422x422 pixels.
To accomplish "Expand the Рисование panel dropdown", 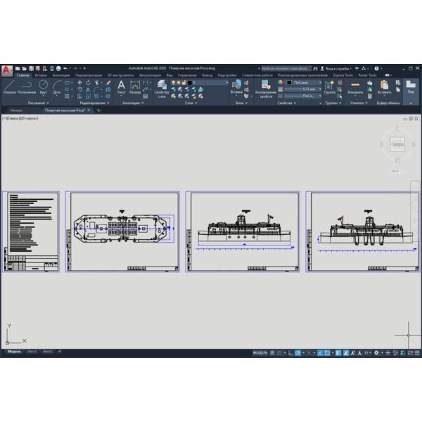I will tap(38, 103).
